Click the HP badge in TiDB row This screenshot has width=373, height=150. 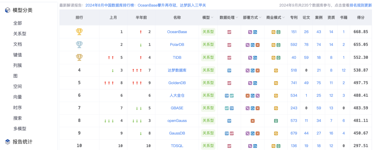pyautogui.click(x=229, y=57)
